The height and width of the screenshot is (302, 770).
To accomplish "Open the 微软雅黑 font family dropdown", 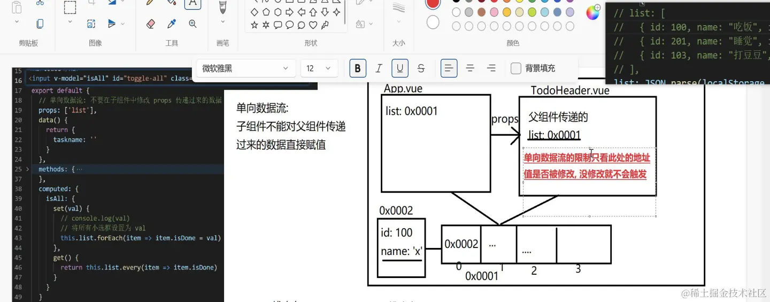I will tap(246, 68).
